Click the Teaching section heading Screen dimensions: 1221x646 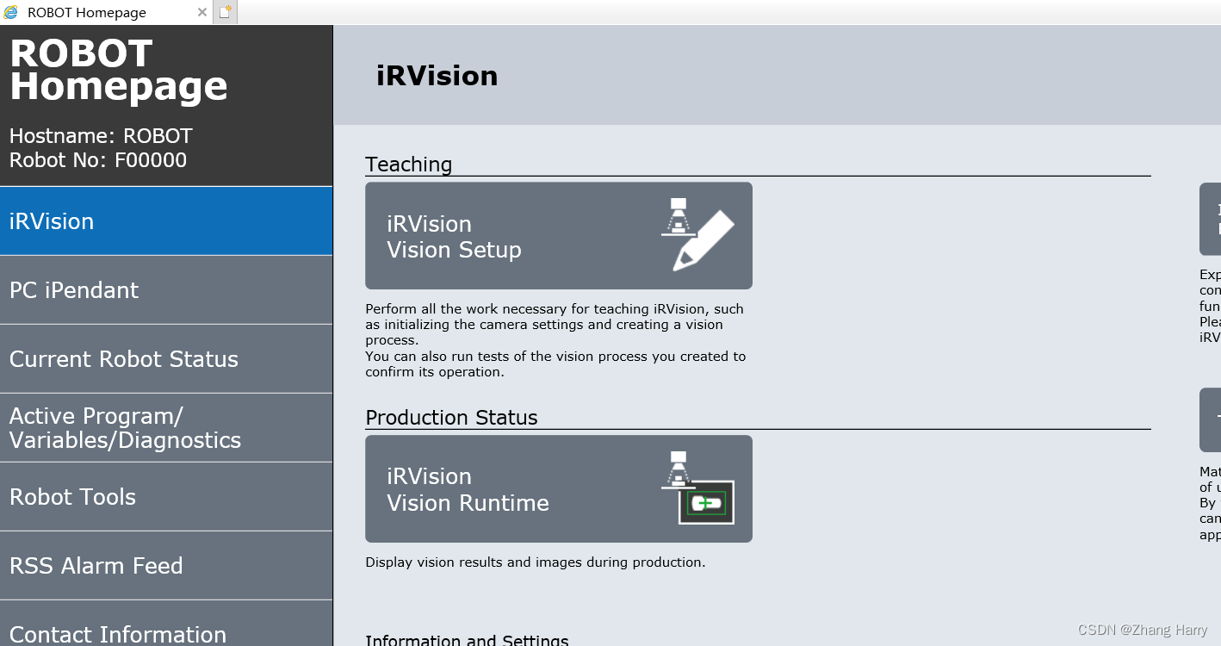coord(409,164)
